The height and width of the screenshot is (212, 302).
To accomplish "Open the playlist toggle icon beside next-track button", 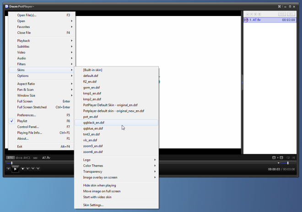I will (33, 169).
